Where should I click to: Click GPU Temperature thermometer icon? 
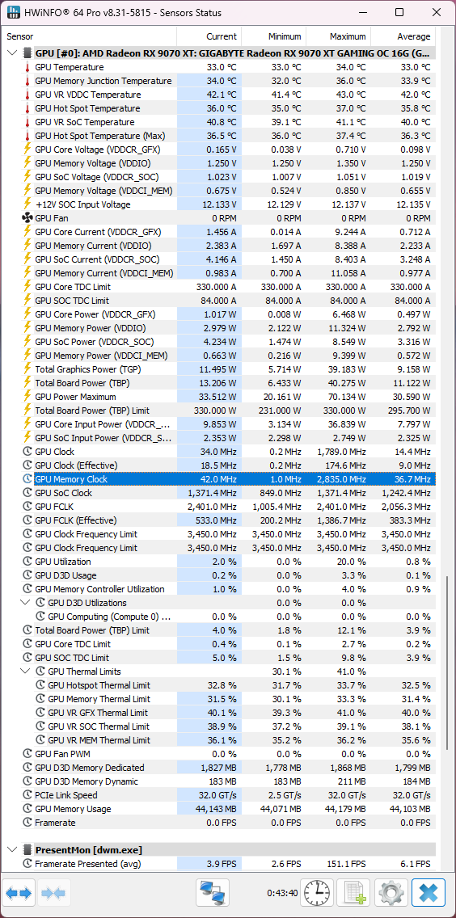tap(27, 67)
